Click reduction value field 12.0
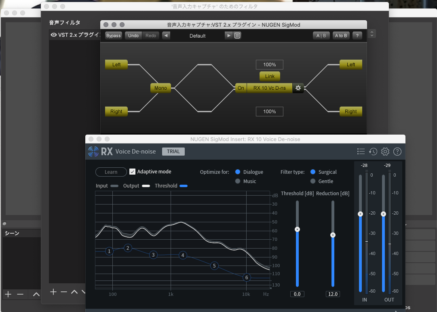This screenshot has height=312, width=437. click(333, 294)
